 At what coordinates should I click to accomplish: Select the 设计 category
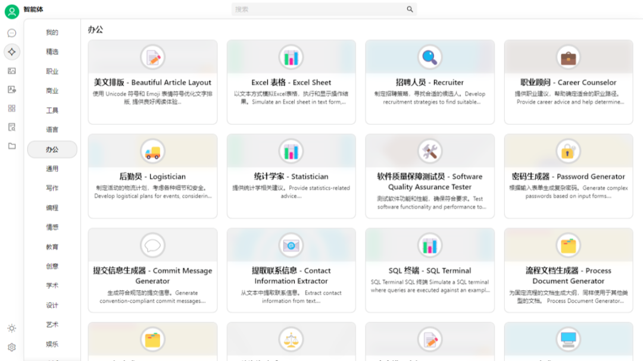[52, 305]
